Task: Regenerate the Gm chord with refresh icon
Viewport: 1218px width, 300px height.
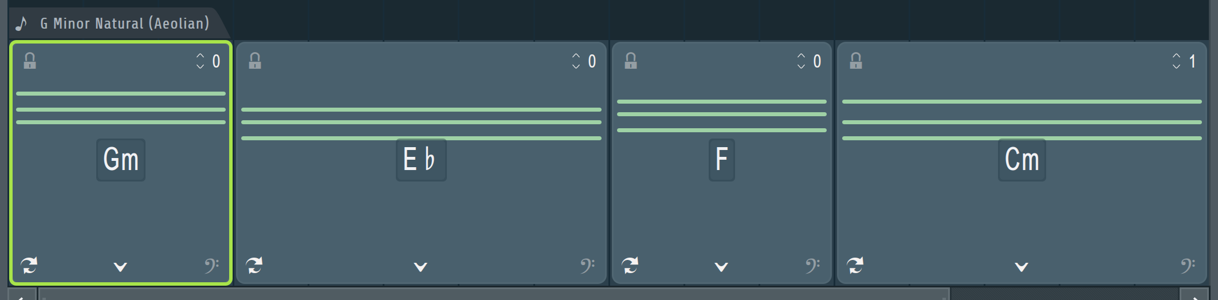Action: [x=29, y=265]
